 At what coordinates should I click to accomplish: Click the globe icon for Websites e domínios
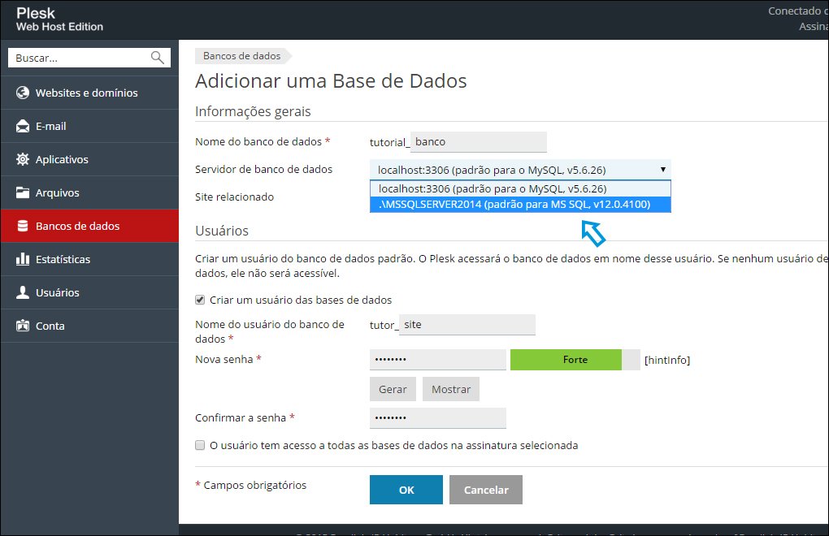click(23, 93)
